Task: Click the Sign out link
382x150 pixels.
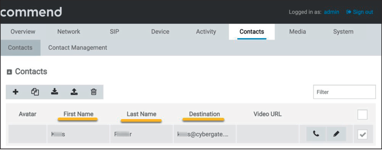Action: coord(359,12)
